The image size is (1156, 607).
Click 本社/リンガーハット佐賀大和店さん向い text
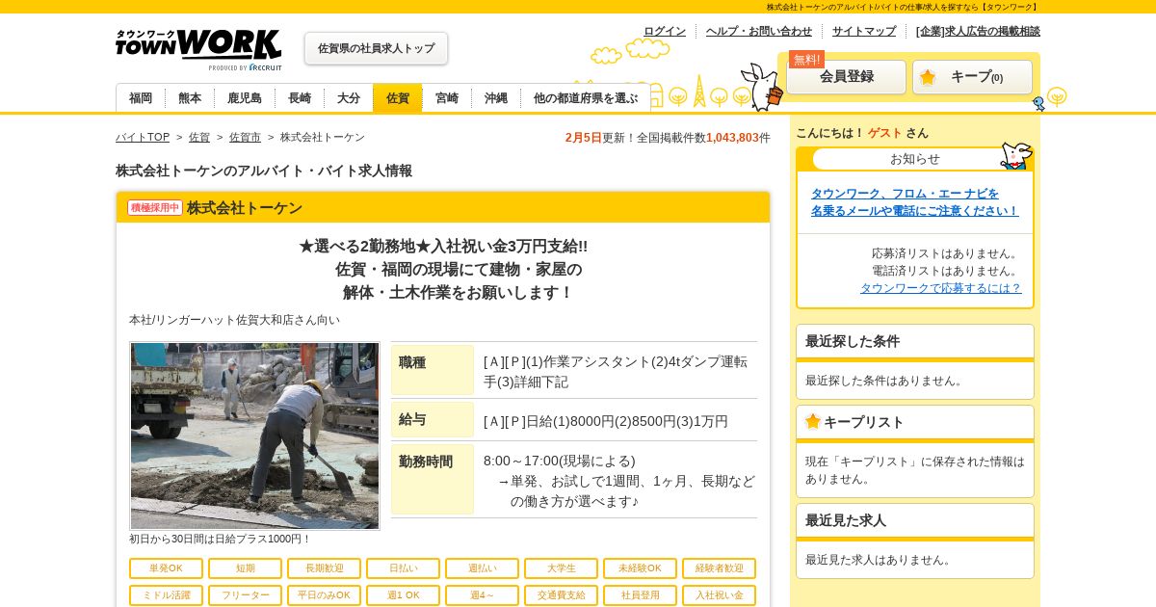pyautogui.click(x=234, y=320)
